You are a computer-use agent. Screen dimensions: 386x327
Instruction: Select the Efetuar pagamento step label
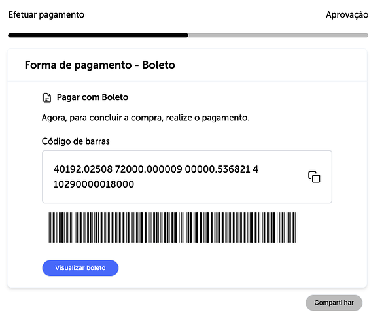pyautogui.click(x=46, y=15)
